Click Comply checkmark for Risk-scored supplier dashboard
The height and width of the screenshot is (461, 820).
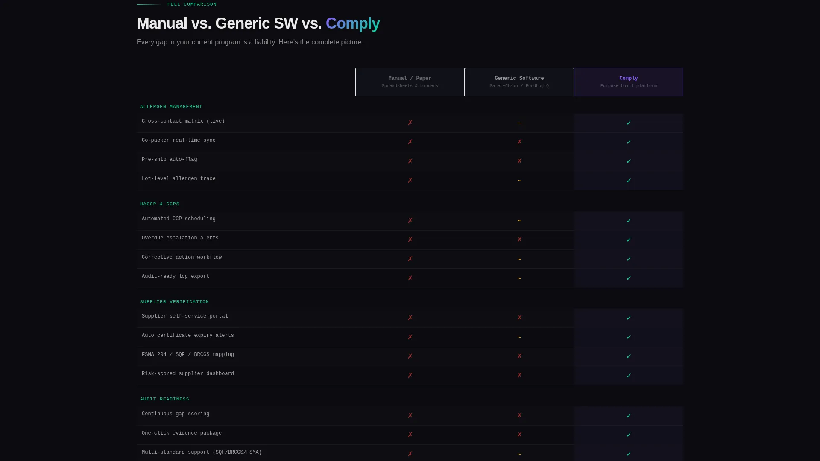pos(629,376)
